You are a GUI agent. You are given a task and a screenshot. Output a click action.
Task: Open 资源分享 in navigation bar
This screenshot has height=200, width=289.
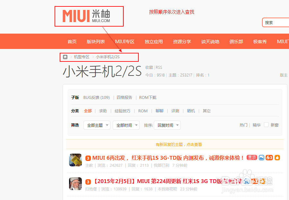[182, 42]
